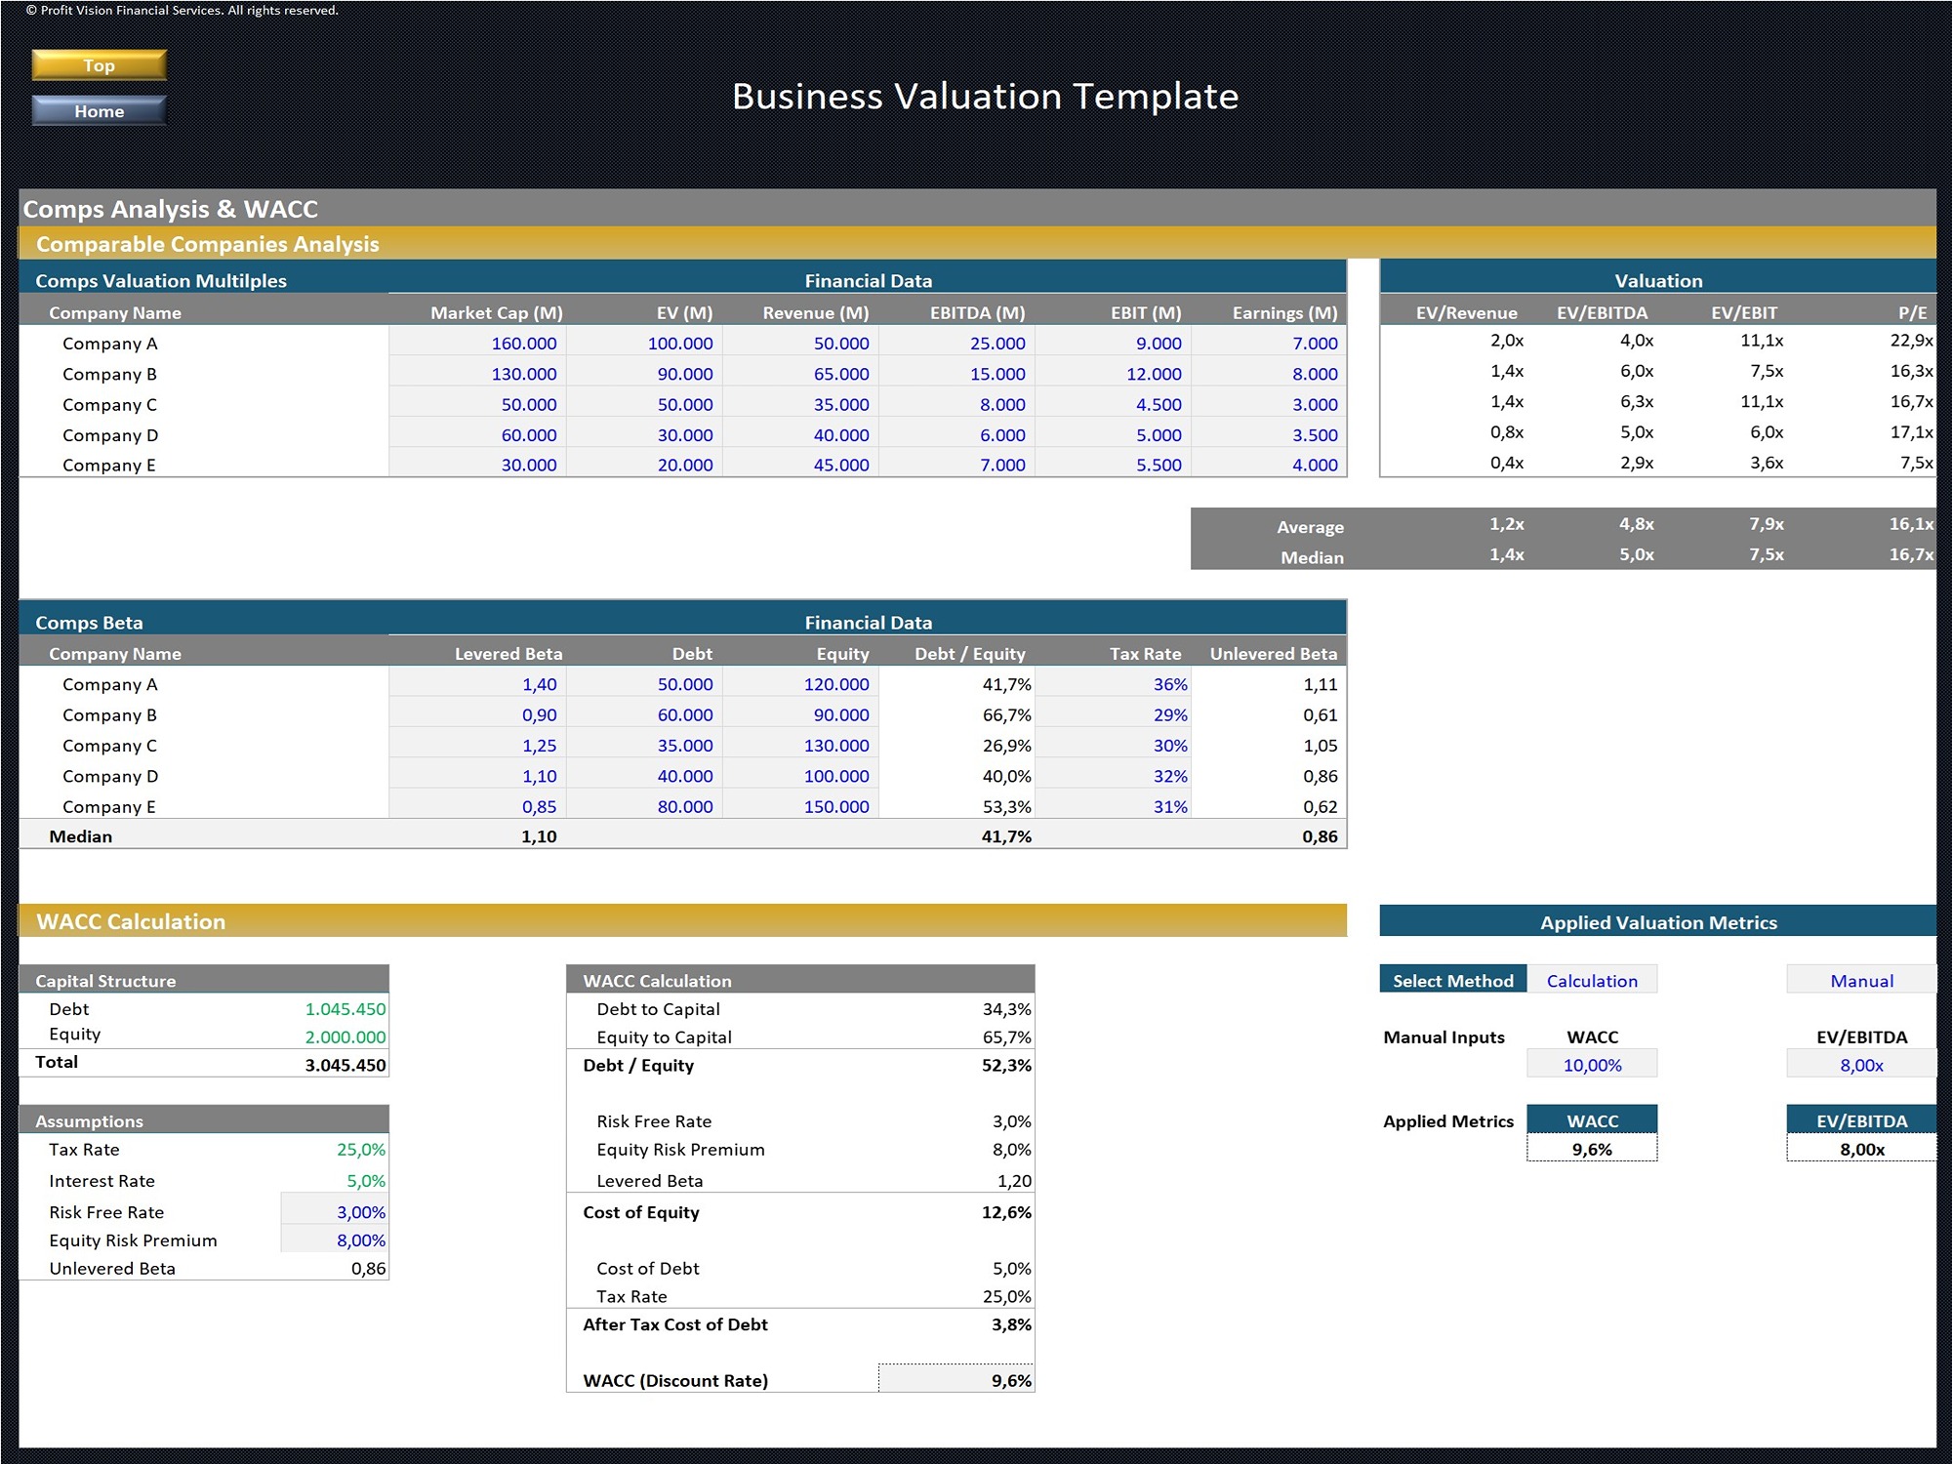
Task: Click the blue Home button
Action: point(99,111)
